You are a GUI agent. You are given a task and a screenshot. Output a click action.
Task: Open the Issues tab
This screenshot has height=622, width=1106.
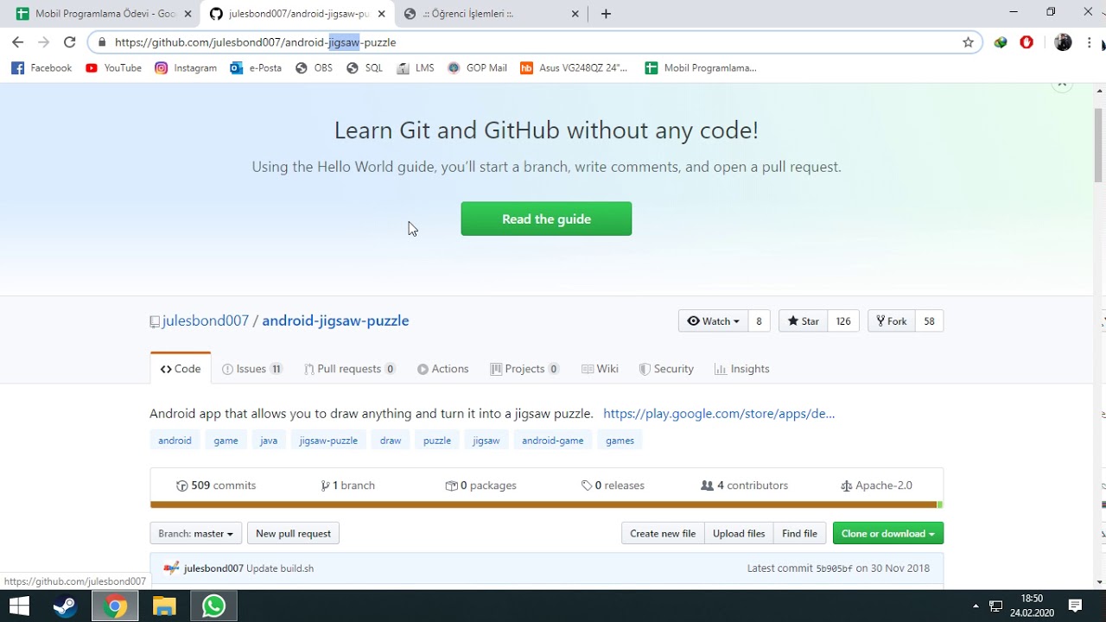[252, 369]
